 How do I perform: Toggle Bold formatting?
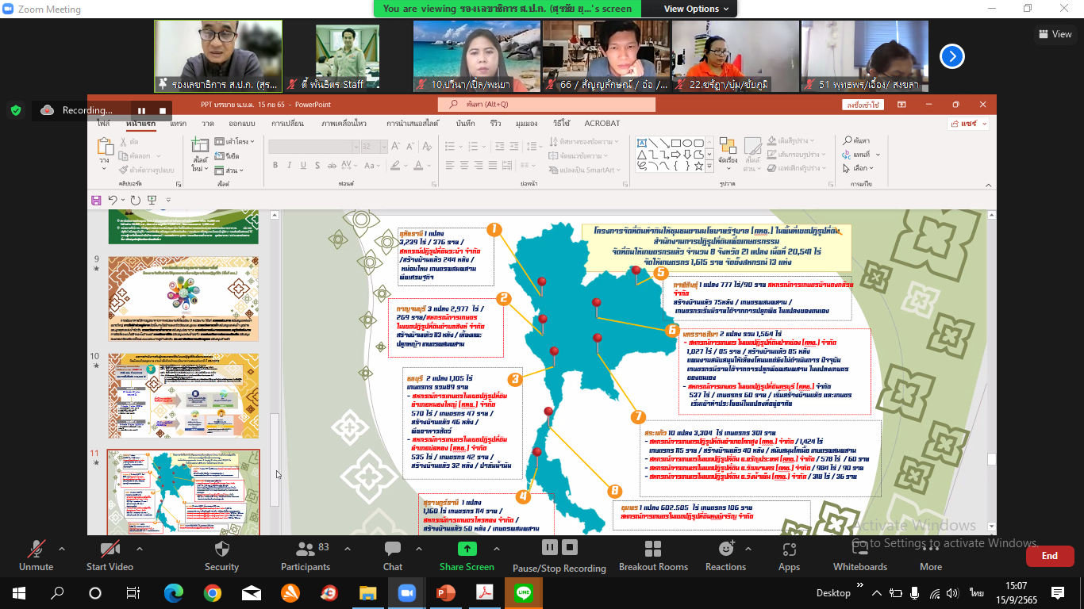[x=275, y=165]
